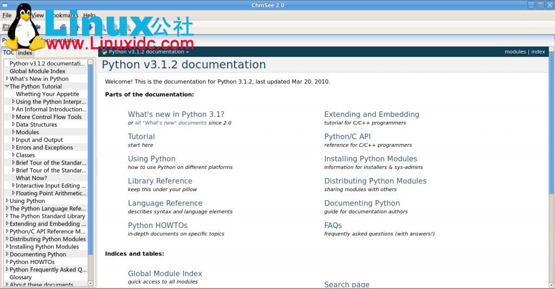The height and width of the screenshot is (289, 555).
Task: Expand The Python Standard Library node
Action: [x=7, y=216]
